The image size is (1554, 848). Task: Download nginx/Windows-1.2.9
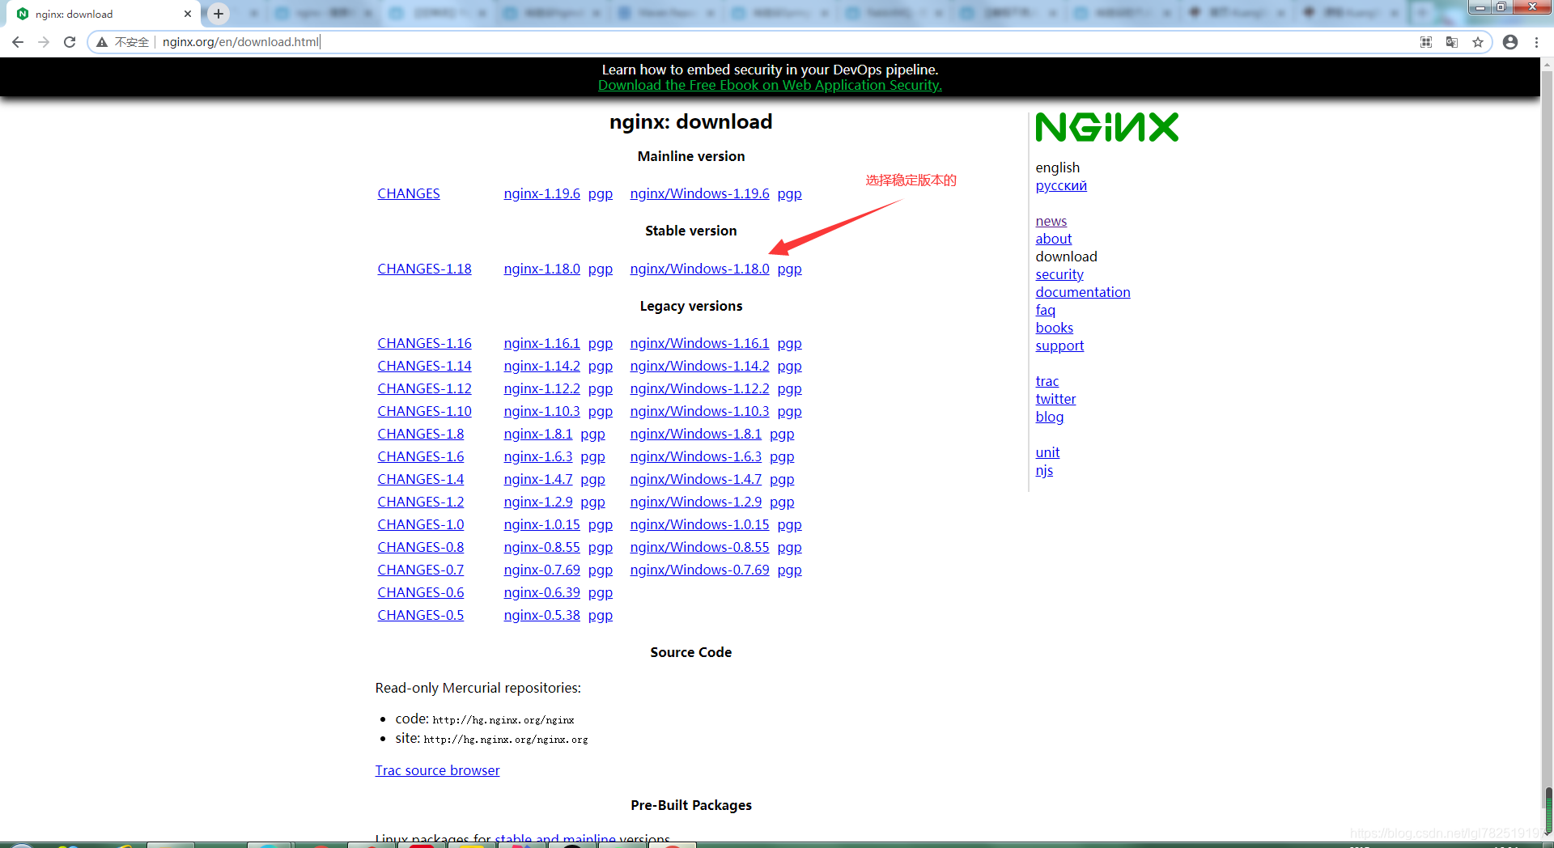[695, 502]
